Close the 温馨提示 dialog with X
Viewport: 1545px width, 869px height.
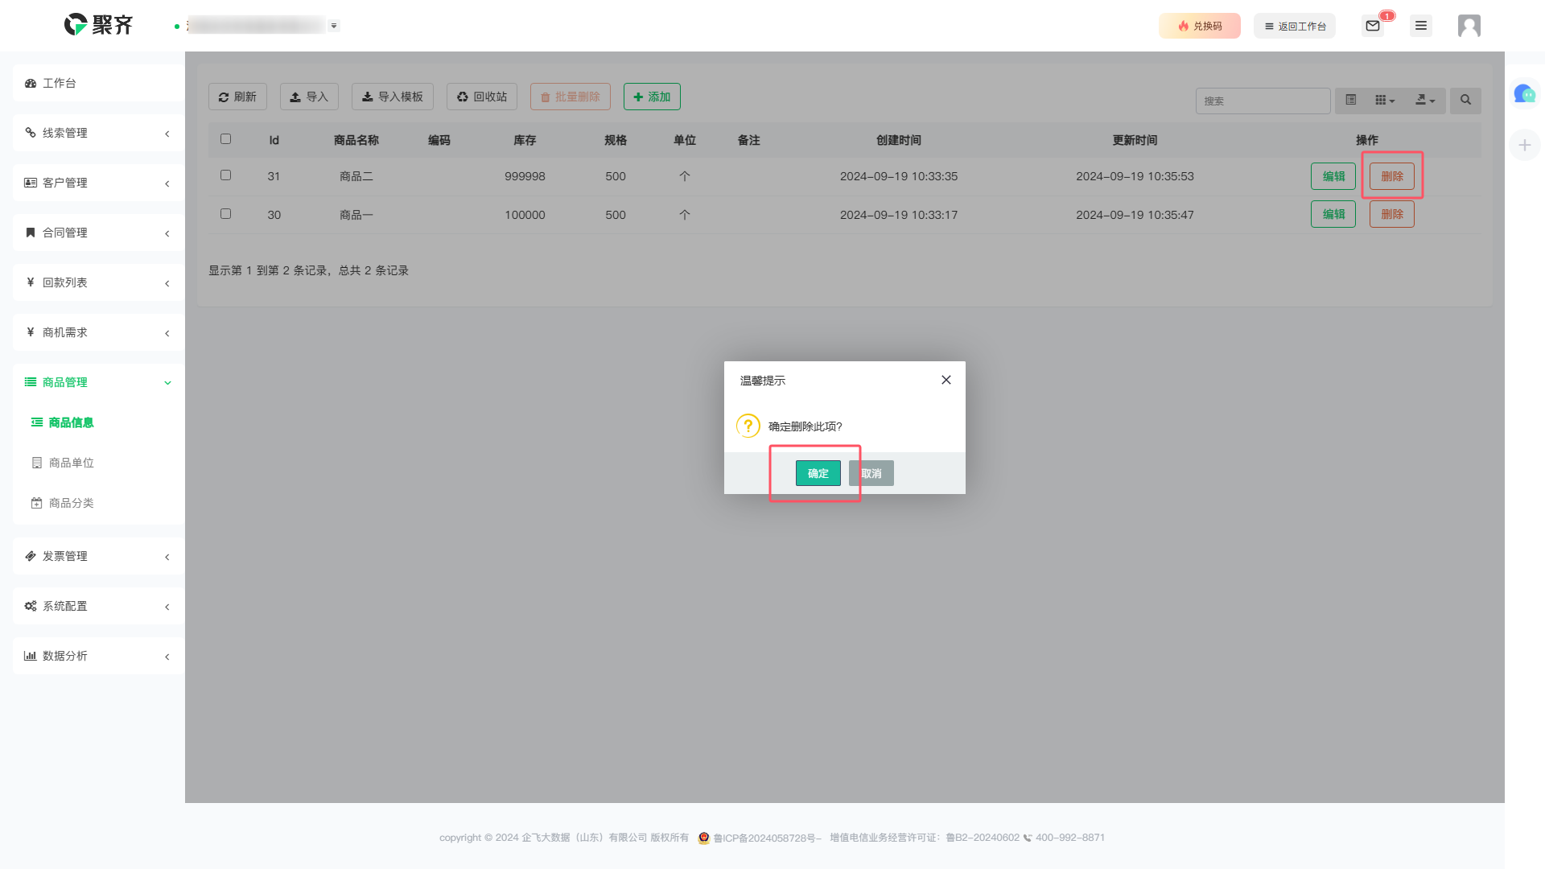point(946,380)
